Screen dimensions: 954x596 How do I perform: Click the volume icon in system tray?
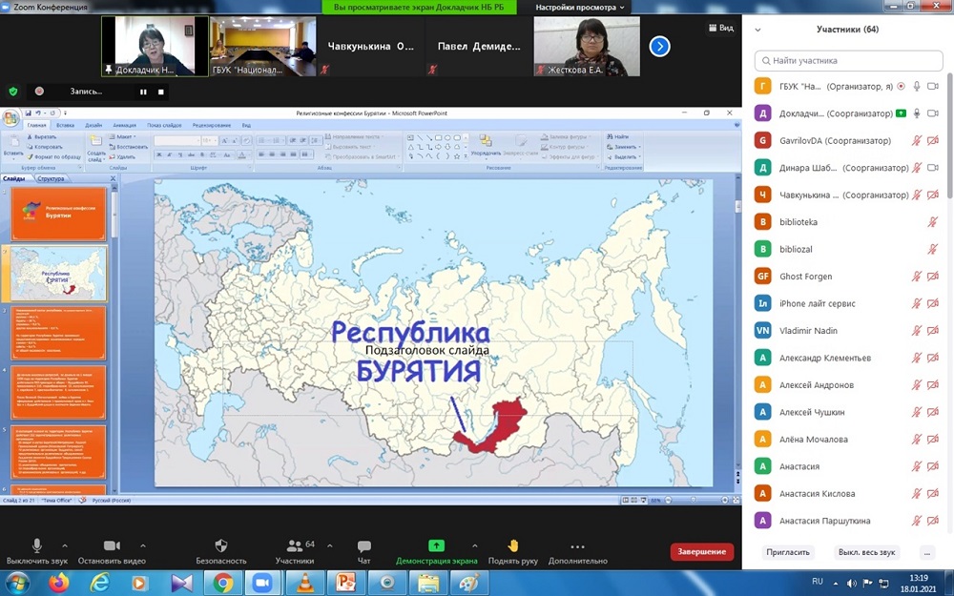tap(851, 584)
